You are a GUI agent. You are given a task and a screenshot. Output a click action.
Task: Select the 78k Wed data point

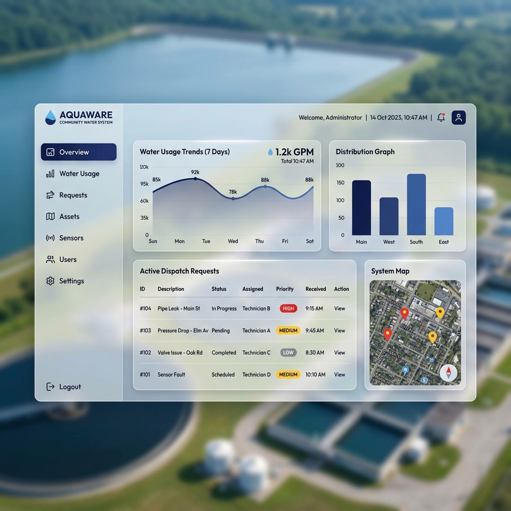click(x=233, y=199)
